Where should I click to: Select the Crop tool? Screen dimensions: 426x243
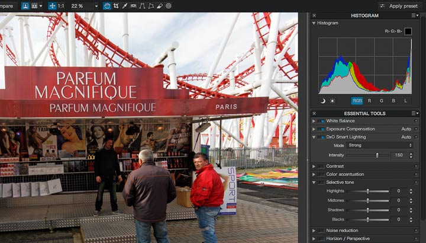pyautogui.click(x=116, y=6)
